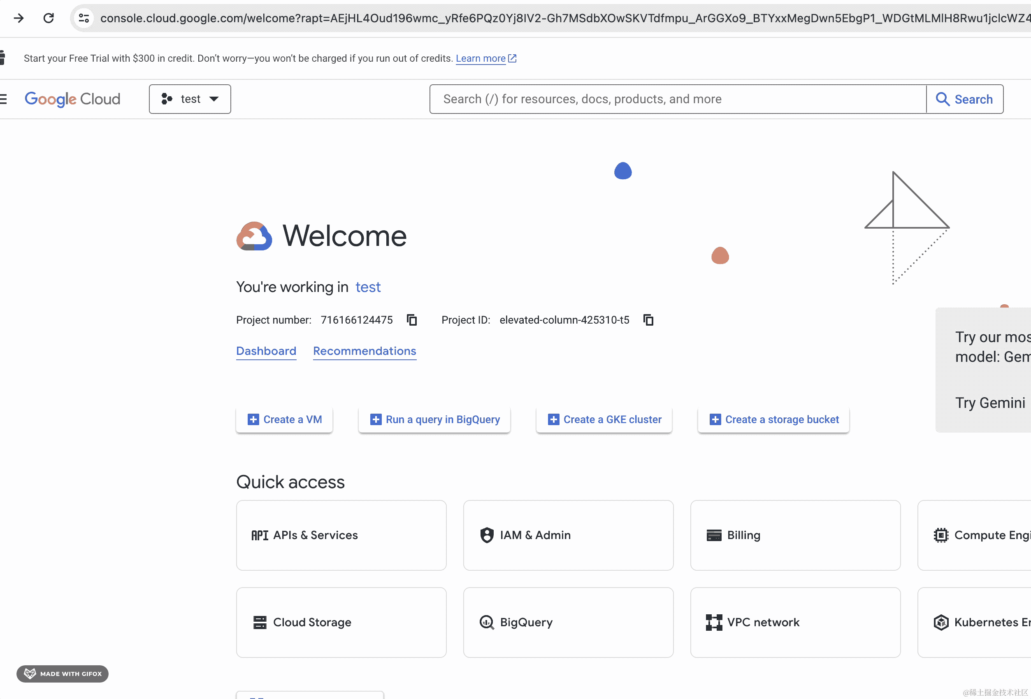The height and width of the screenshot is (699, 1031).
Task: Open the APIs & Services card
Action: [x=341, y=535]
